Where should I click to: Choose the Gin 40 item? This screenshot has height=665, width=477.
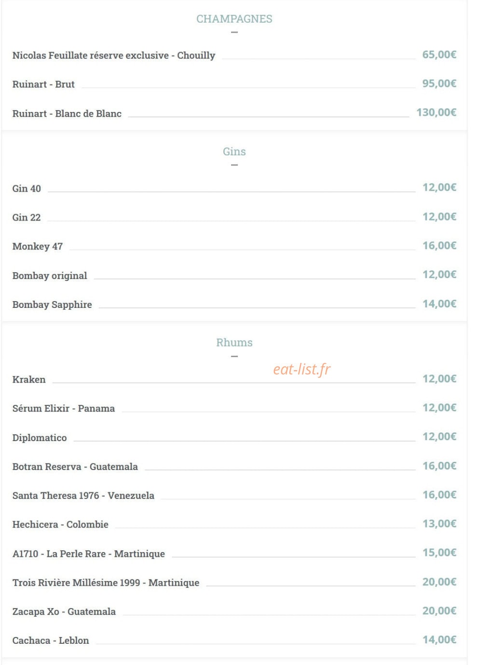coord(27,189)
